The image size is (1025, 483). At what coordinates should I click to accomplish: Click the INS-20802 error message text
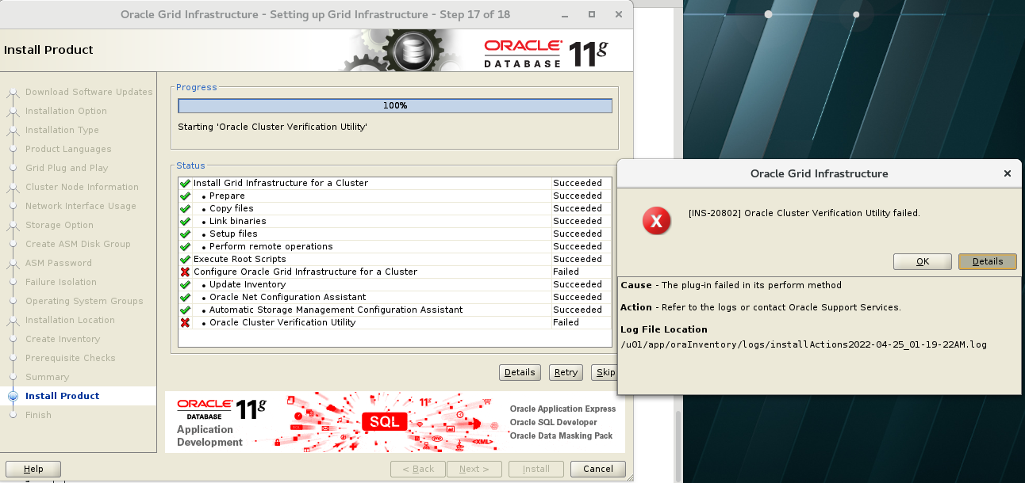(804, 213)
